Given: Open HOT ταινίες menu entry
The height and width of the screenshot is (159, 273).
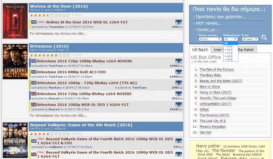Looking at the screenshot, I should [x=207, y=23].
